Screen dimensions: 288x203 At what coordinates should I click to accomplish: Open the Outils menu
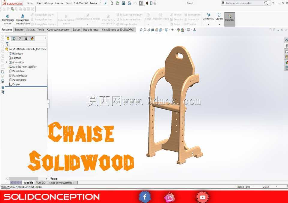tap(68, 3)
